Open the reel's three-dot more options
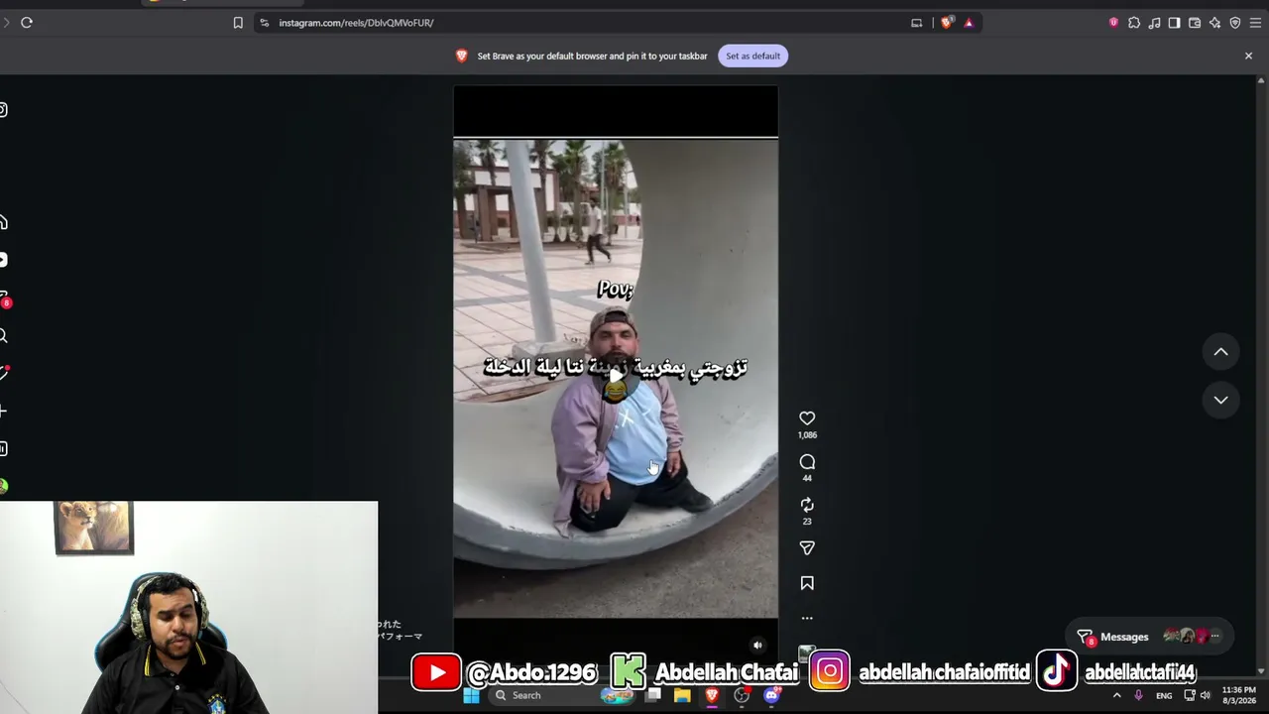This screenshot has height=714, width=1269. (x=807, y=618)
